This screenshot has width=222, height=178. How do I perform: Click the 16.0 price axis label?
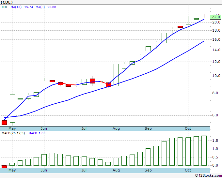[x=216, y=39]
